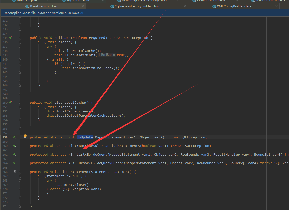Click the implemented-method gutter icon on line 262
289x210 pixels.
click(15, 155)
